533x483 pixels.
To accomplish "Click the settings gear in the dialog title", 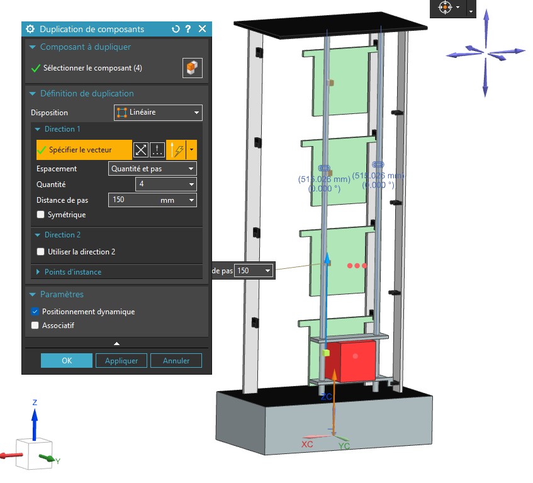I will (30, 29).
